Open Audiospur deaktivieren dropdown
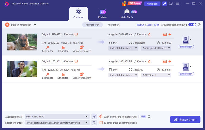Image resolution: width=205 pixels, height=130 pixels. pos(156,48)
